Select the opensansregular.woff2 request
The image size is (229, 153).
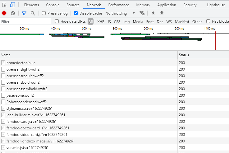(x=114, y=76)
